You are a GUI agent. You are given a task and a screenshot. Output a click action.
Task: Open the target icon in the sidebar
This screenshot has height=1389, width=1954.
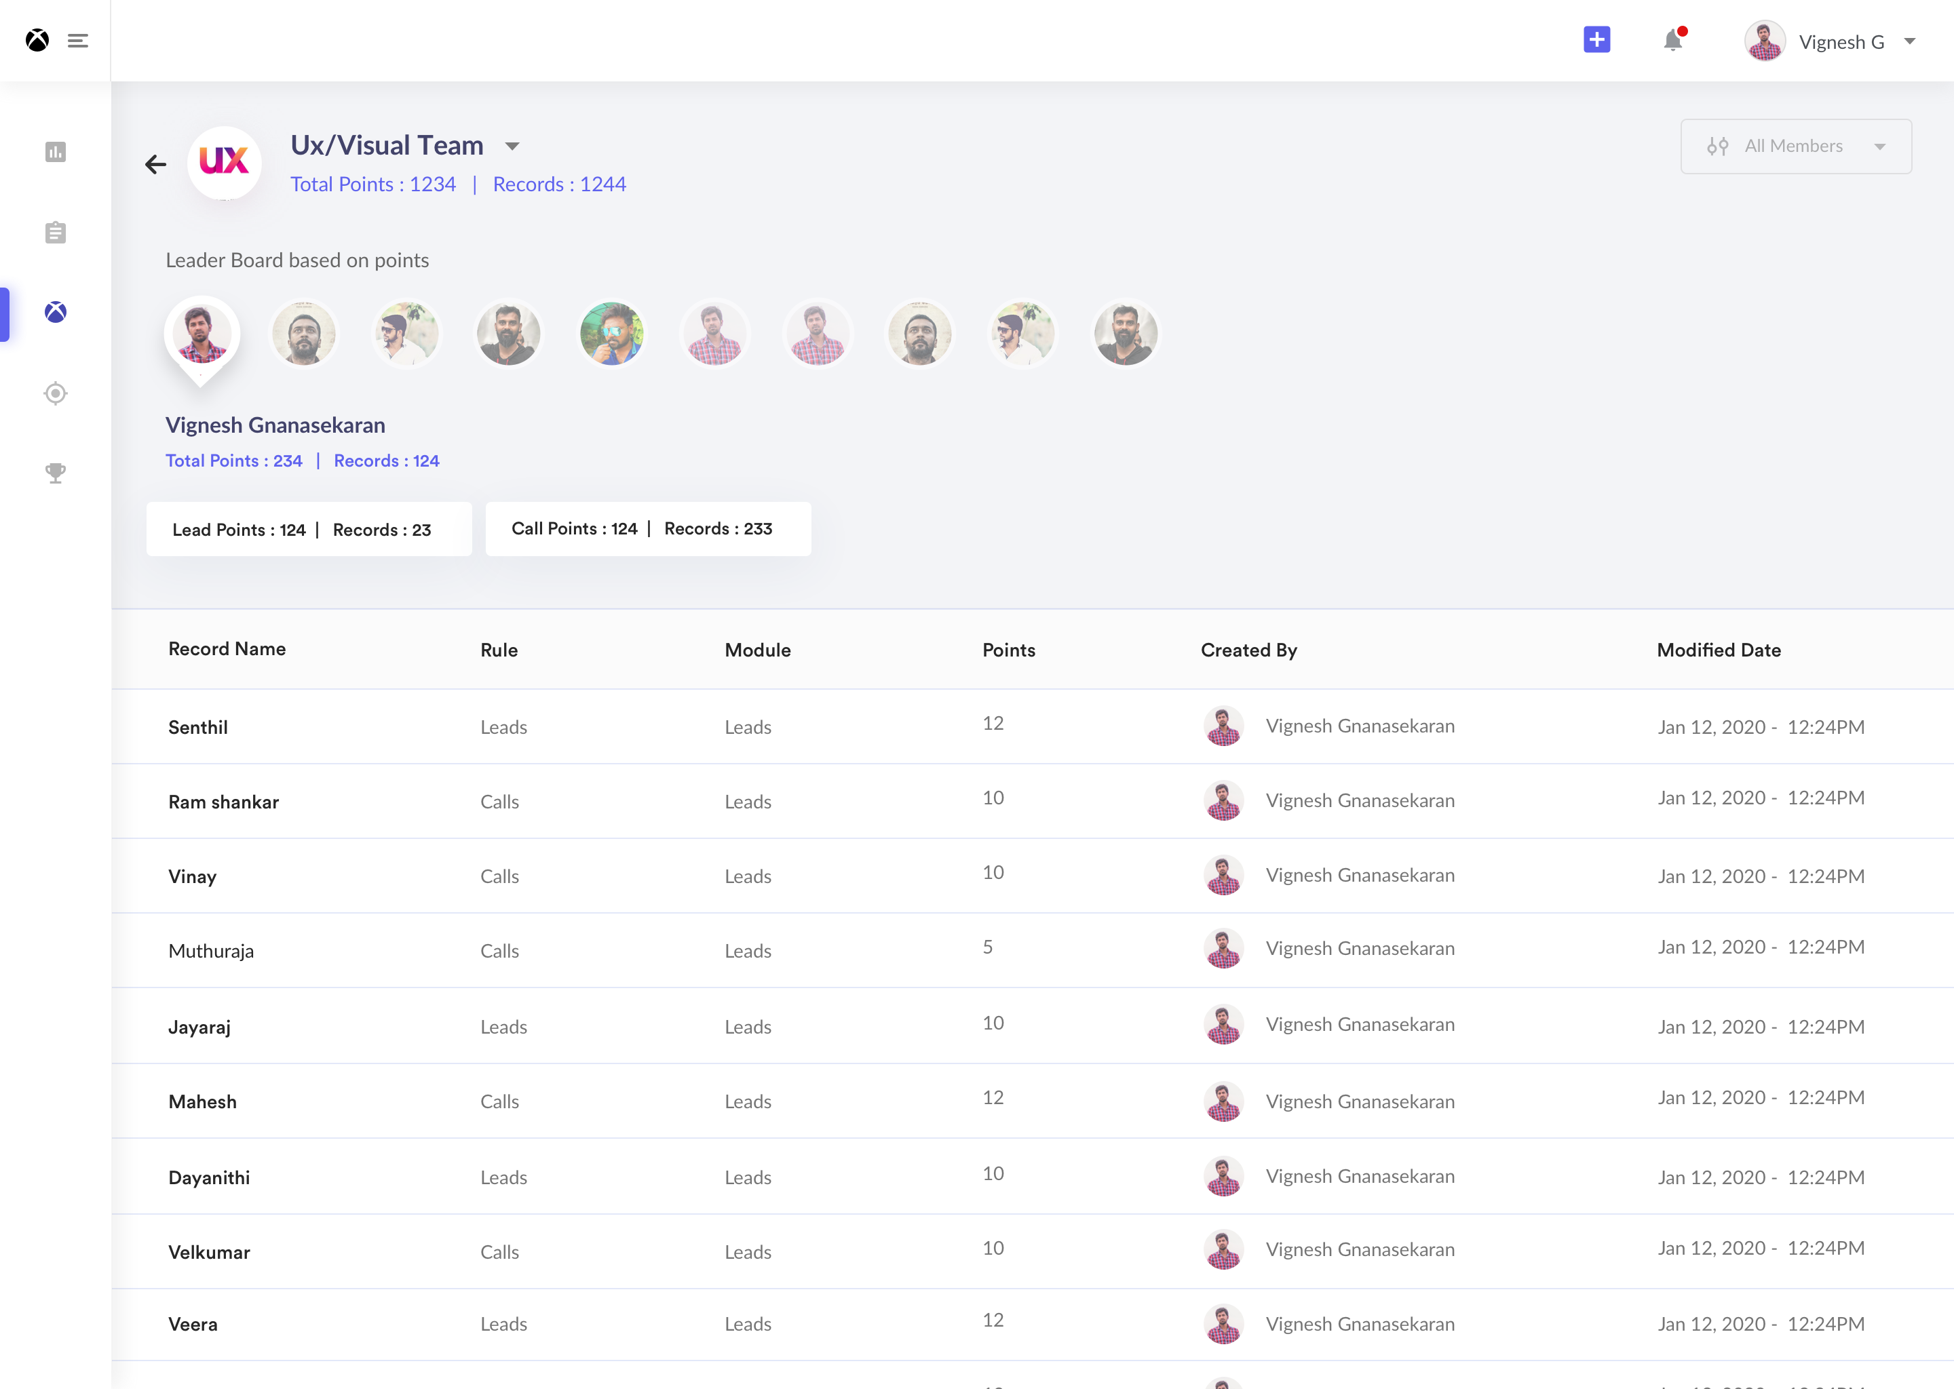pos(56,393)
